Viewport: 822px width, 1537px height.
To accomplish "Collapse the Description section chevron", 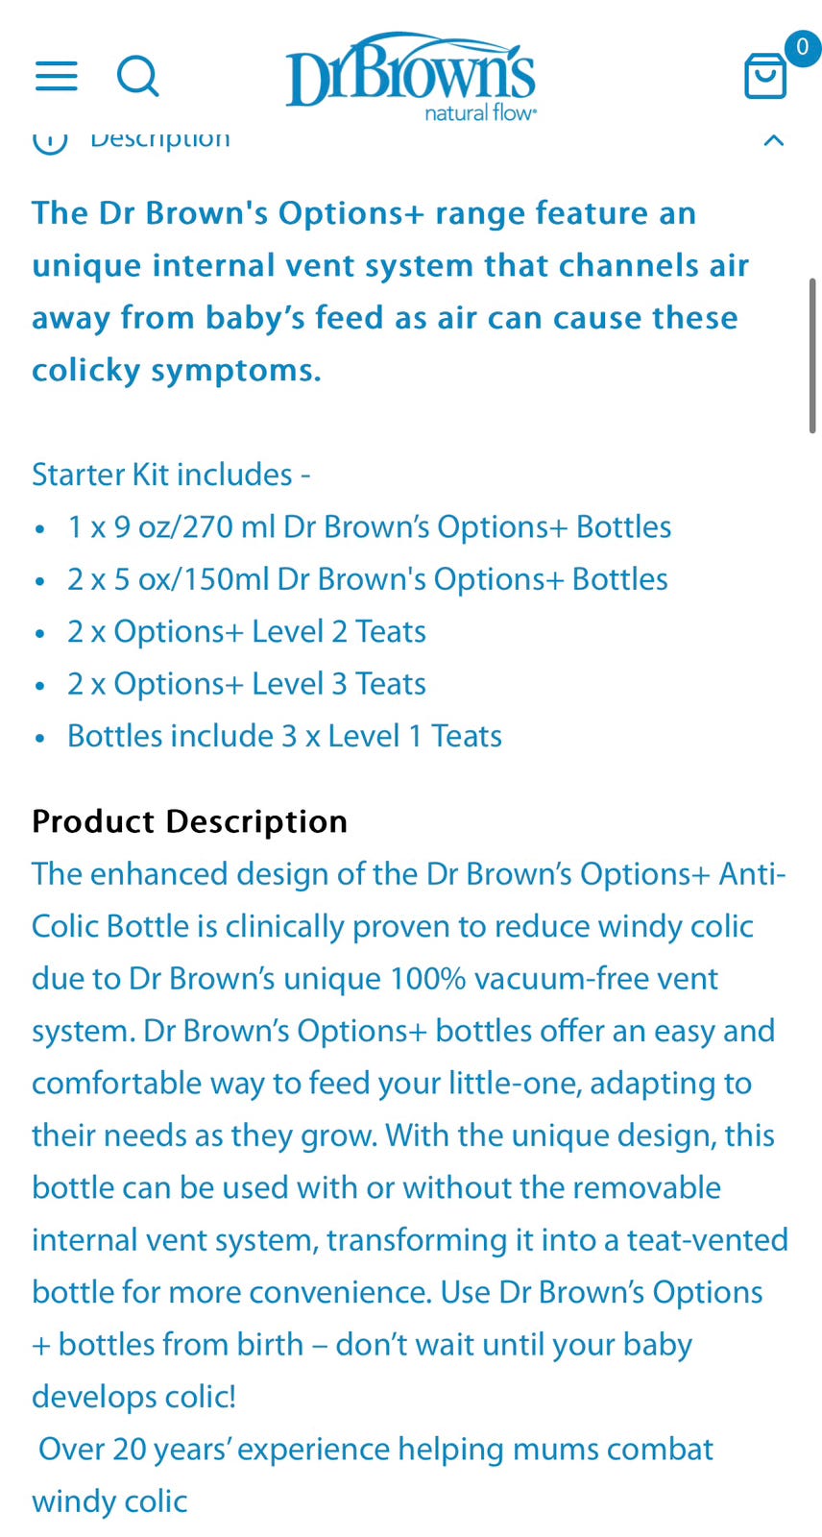I will pos(773,140).
